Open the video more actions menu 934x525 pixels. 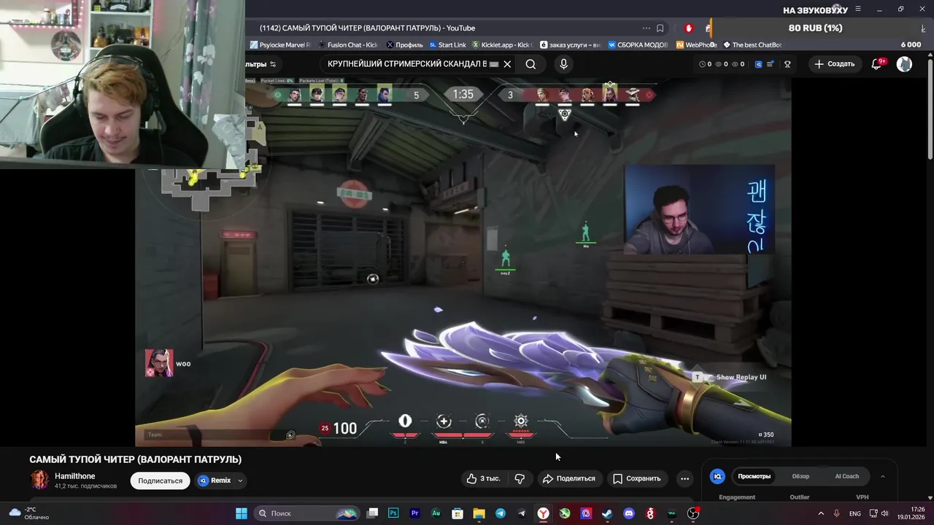(x=684, y=479)
